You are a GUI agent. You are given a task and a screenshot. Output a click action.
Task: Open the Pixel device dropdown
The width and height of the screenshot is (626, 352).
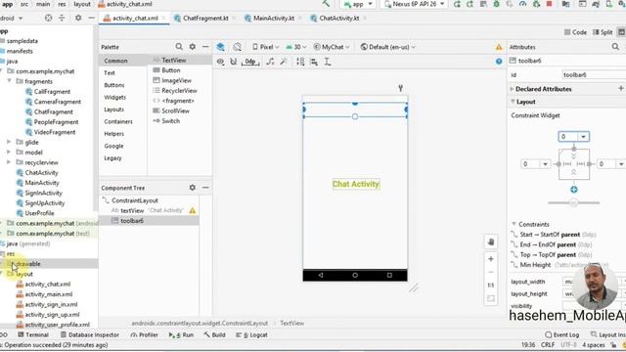click(266, 47)
